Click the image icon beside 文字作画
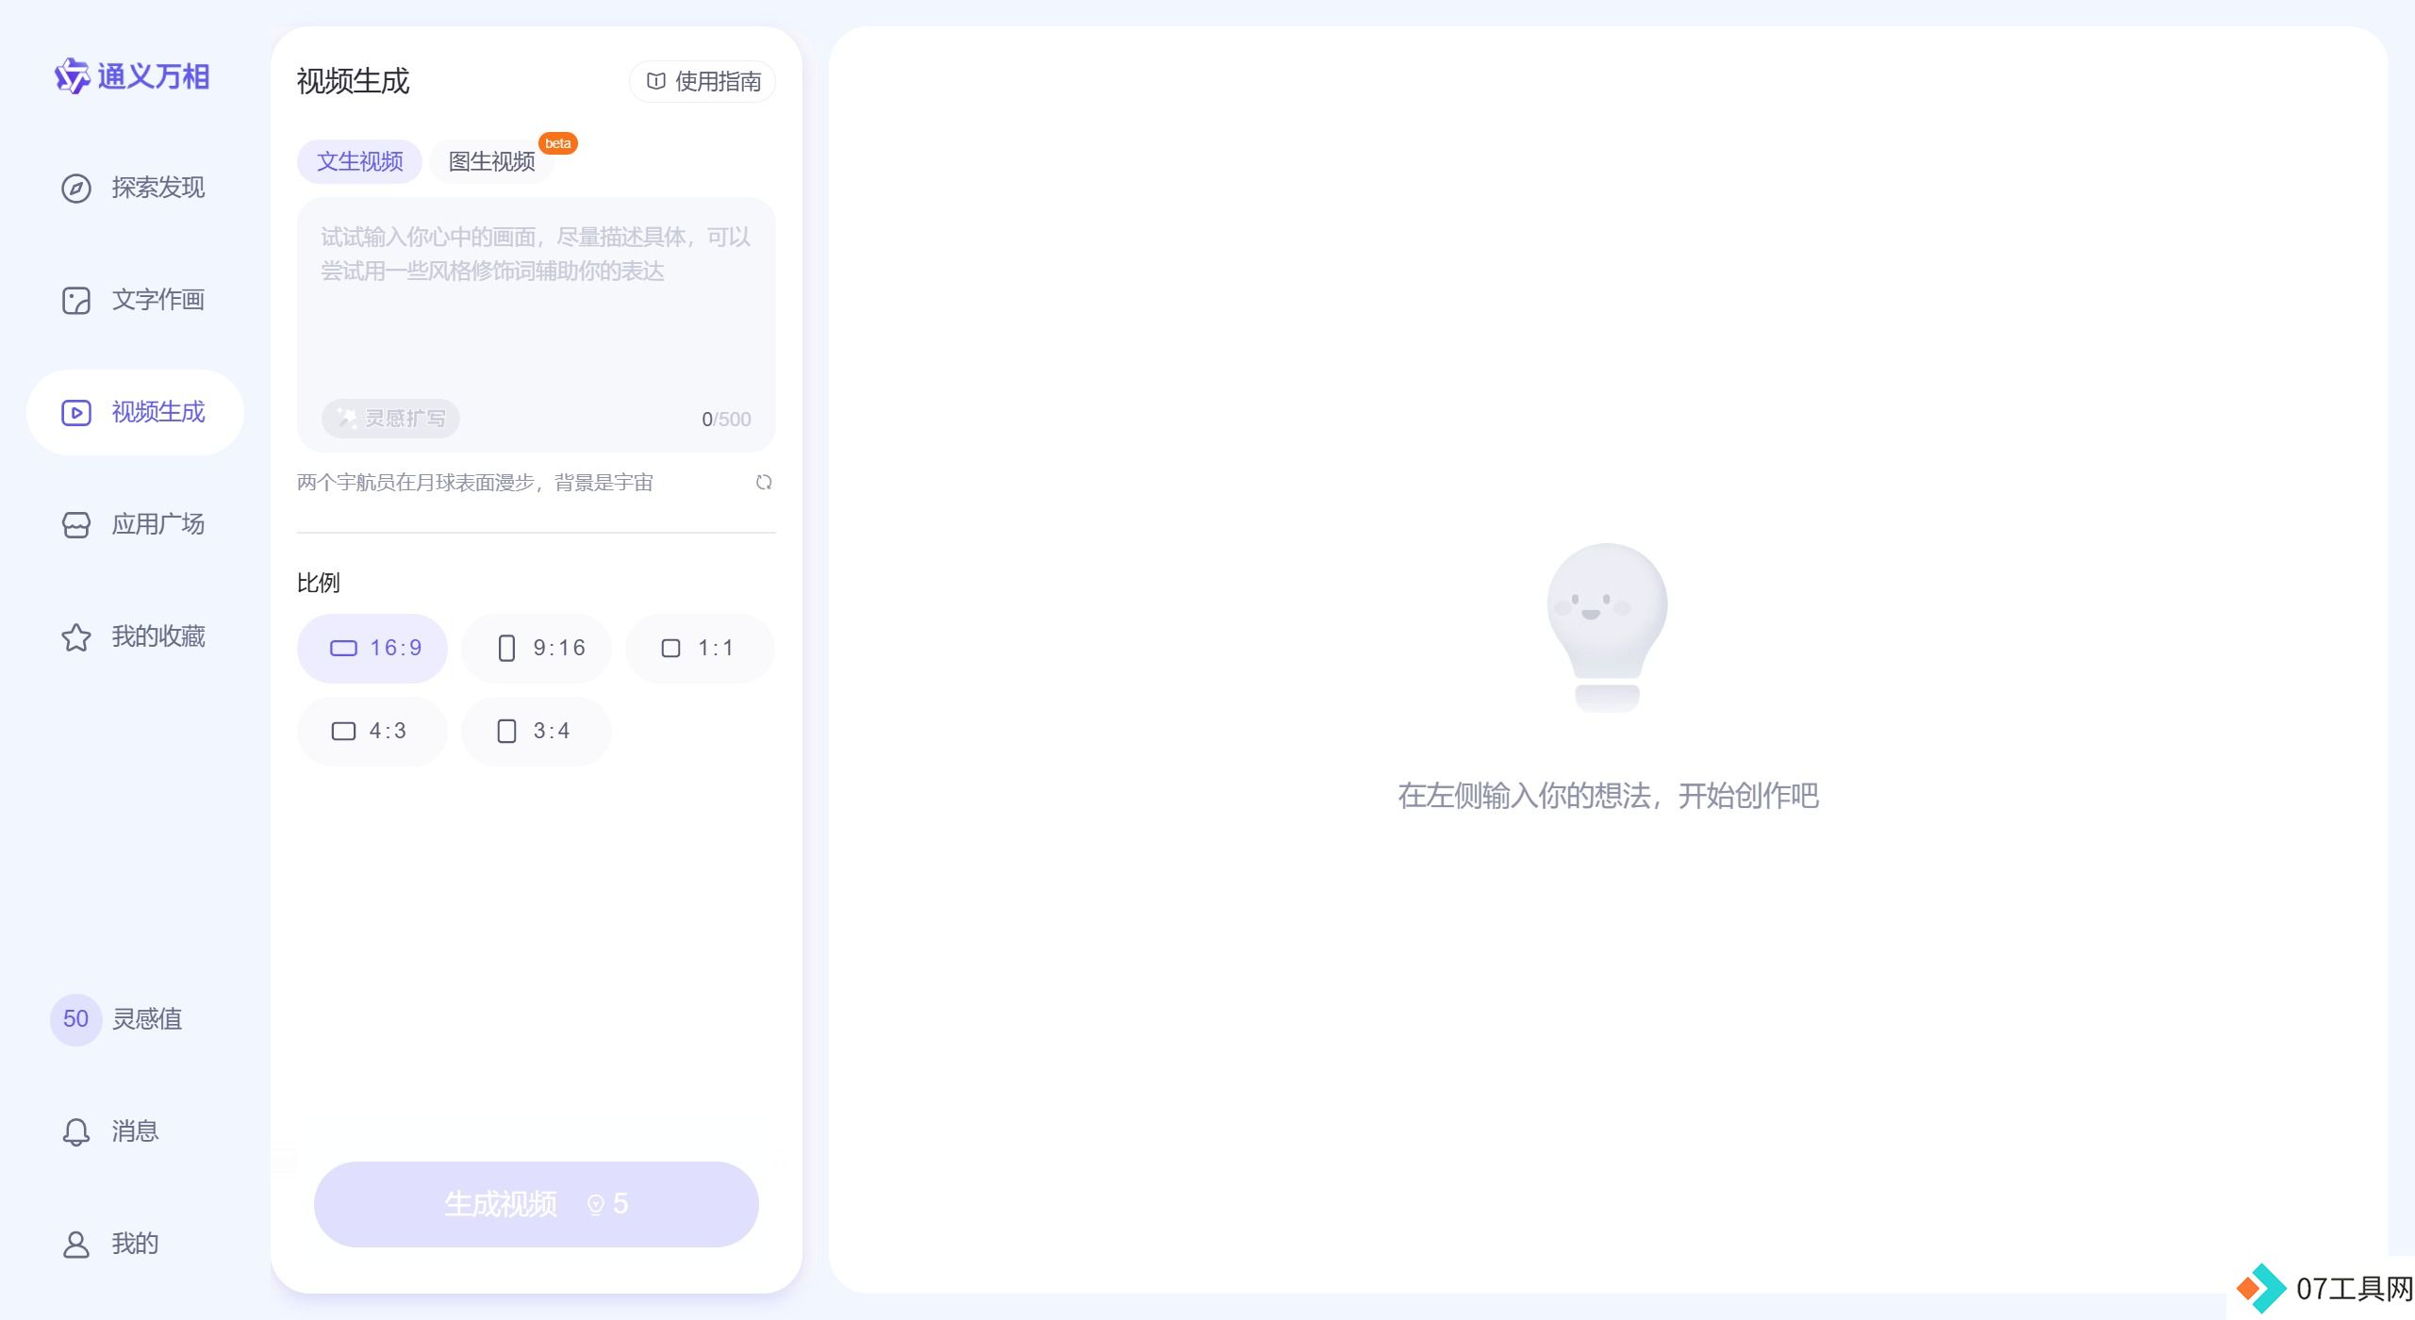This screenshot has width=2415, height=1320. click(75, 300)
